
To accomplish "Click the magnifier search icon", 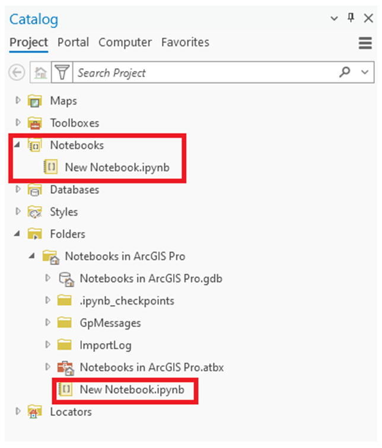I will [x=345, y=72].
